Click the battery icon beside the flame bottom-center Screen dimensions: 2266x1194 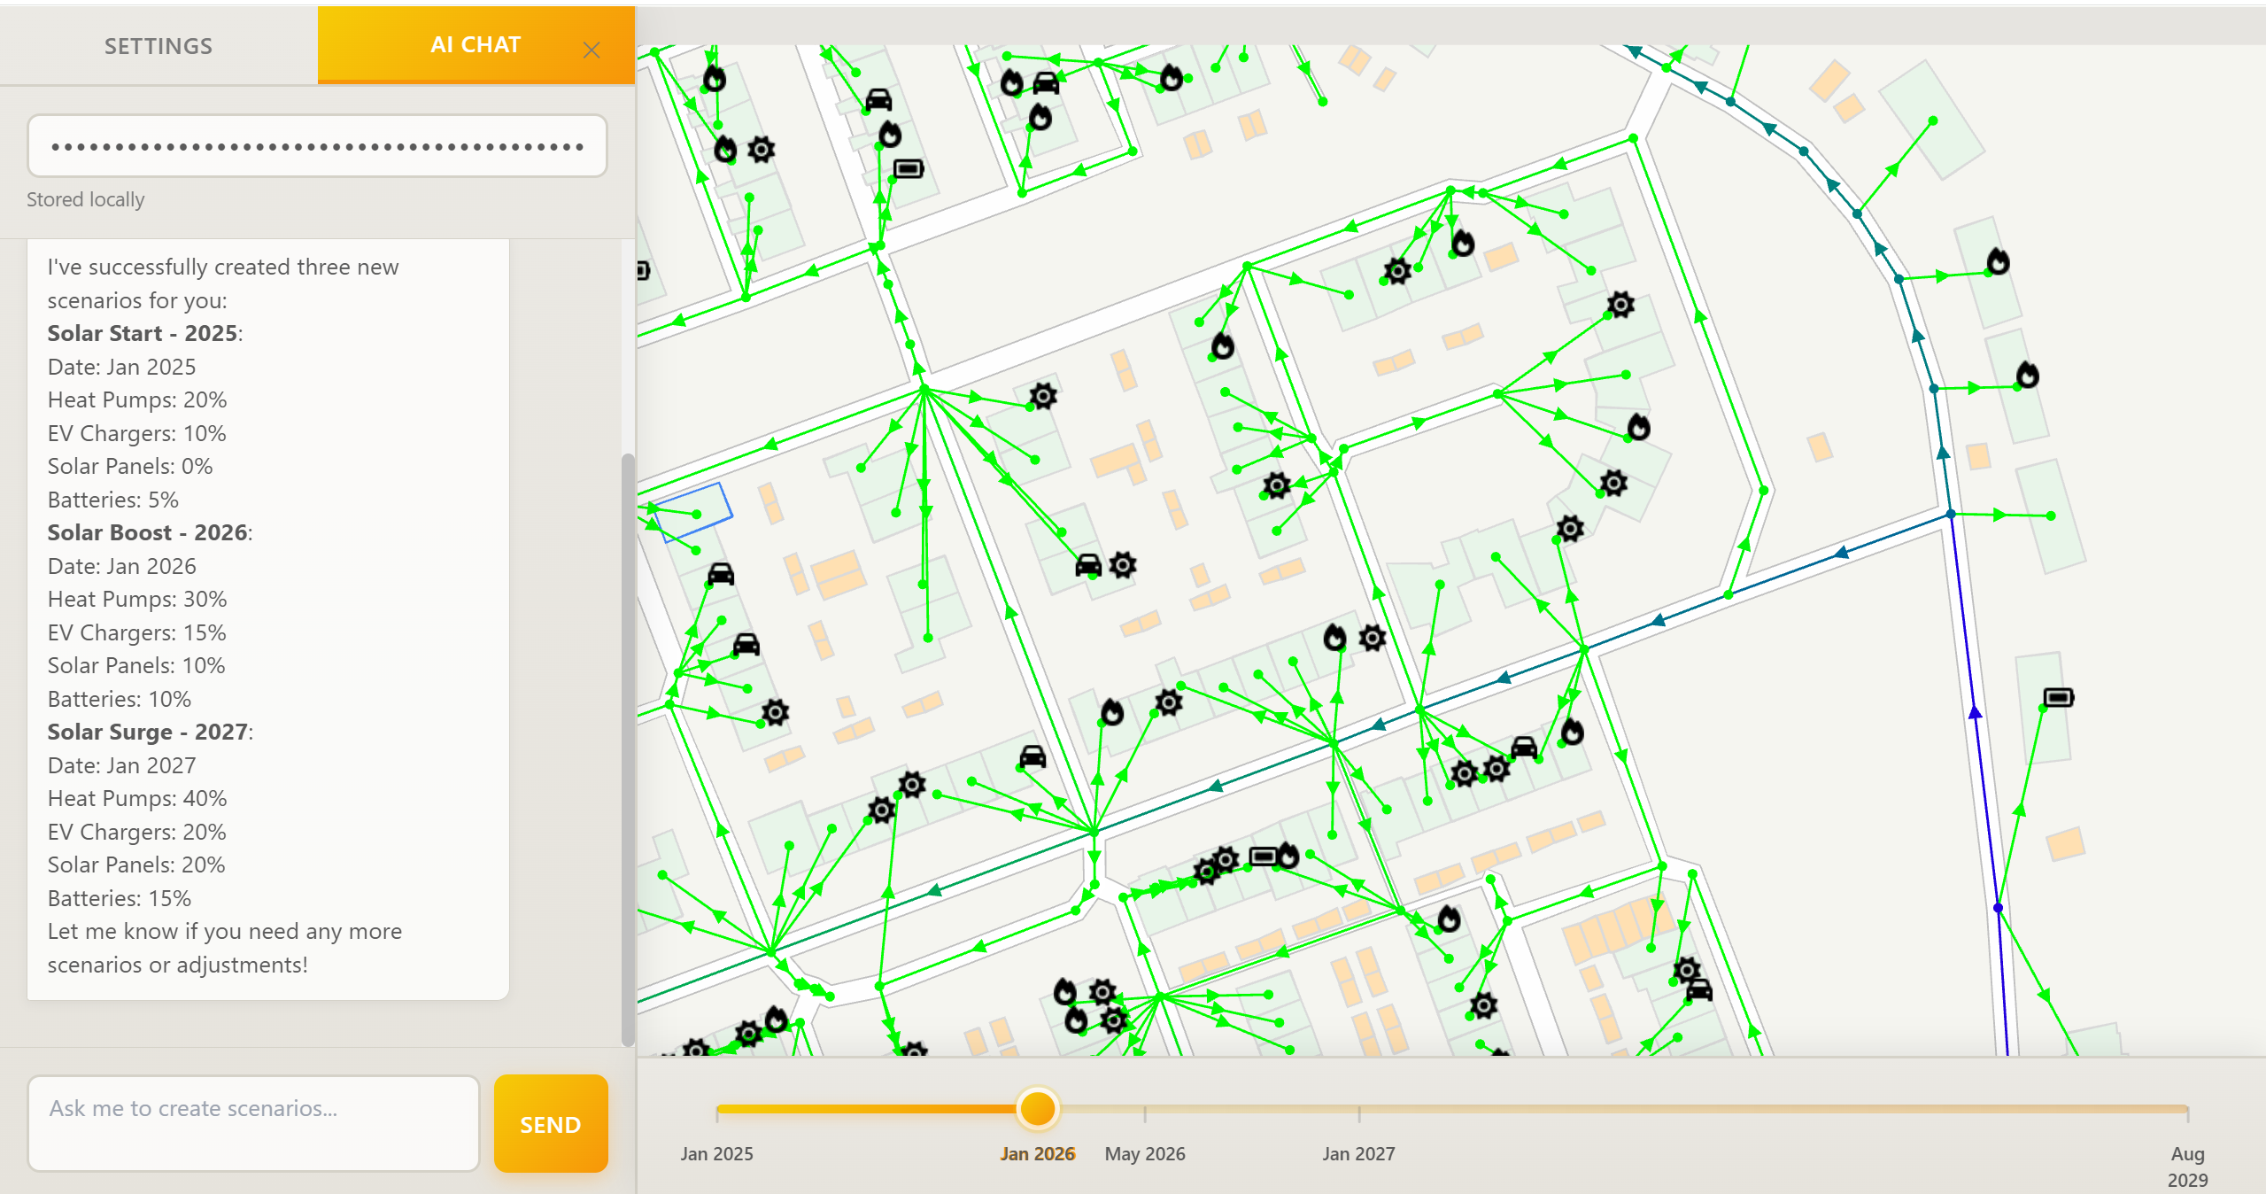point(1261,857)
